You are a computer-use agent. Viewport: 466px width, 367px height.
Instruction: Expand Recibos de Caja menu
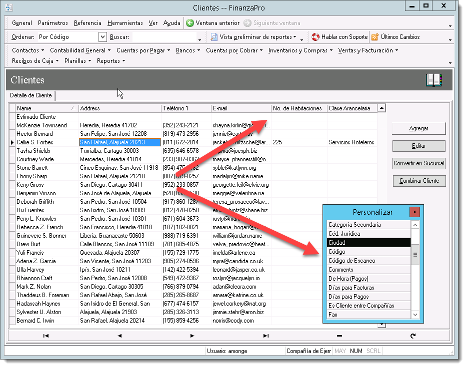pyautogui.click(x=35, y=61)
